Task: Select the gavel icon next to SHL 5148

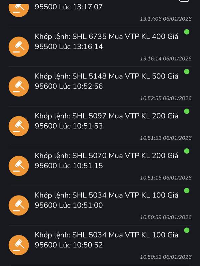Action: click(19, 86)
